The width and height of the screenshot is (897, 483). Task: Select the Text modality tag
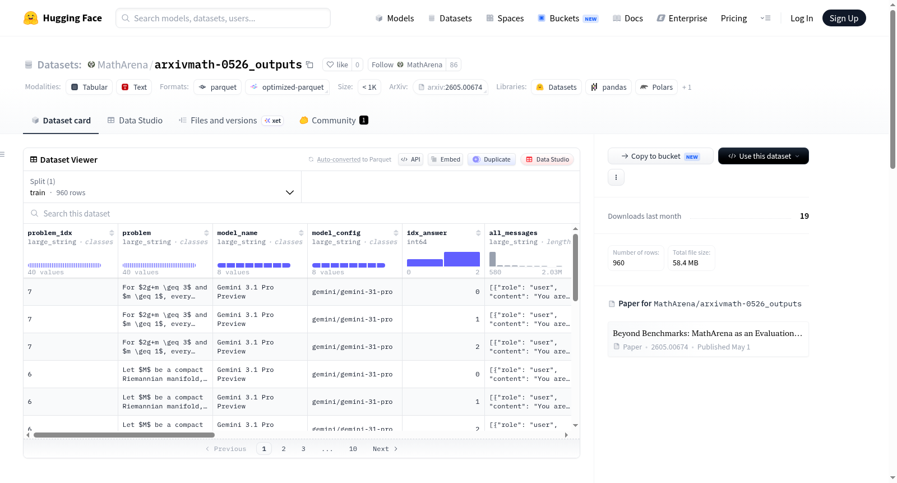134,87
